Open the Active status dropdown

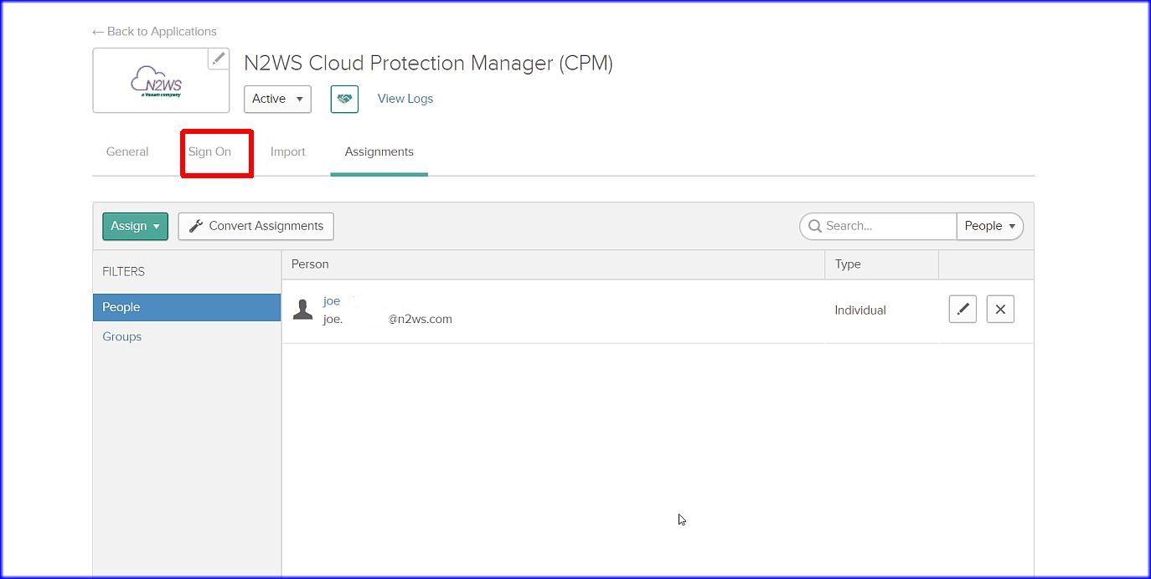pyautogui.click(x=277, y=99)
